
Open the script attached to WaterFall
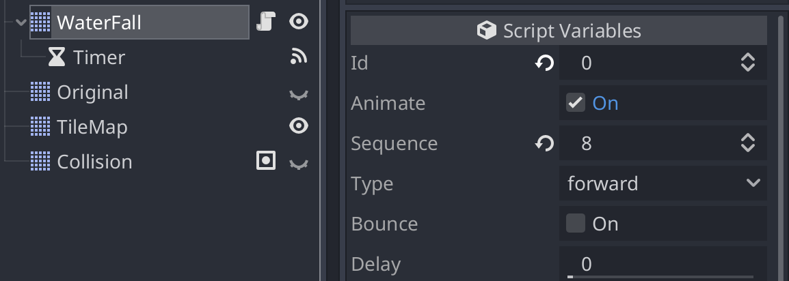click(266, 22)
